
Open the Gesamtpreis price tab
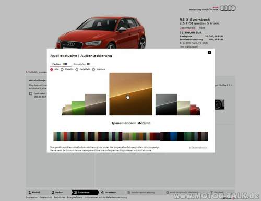(x=187, y=28)
